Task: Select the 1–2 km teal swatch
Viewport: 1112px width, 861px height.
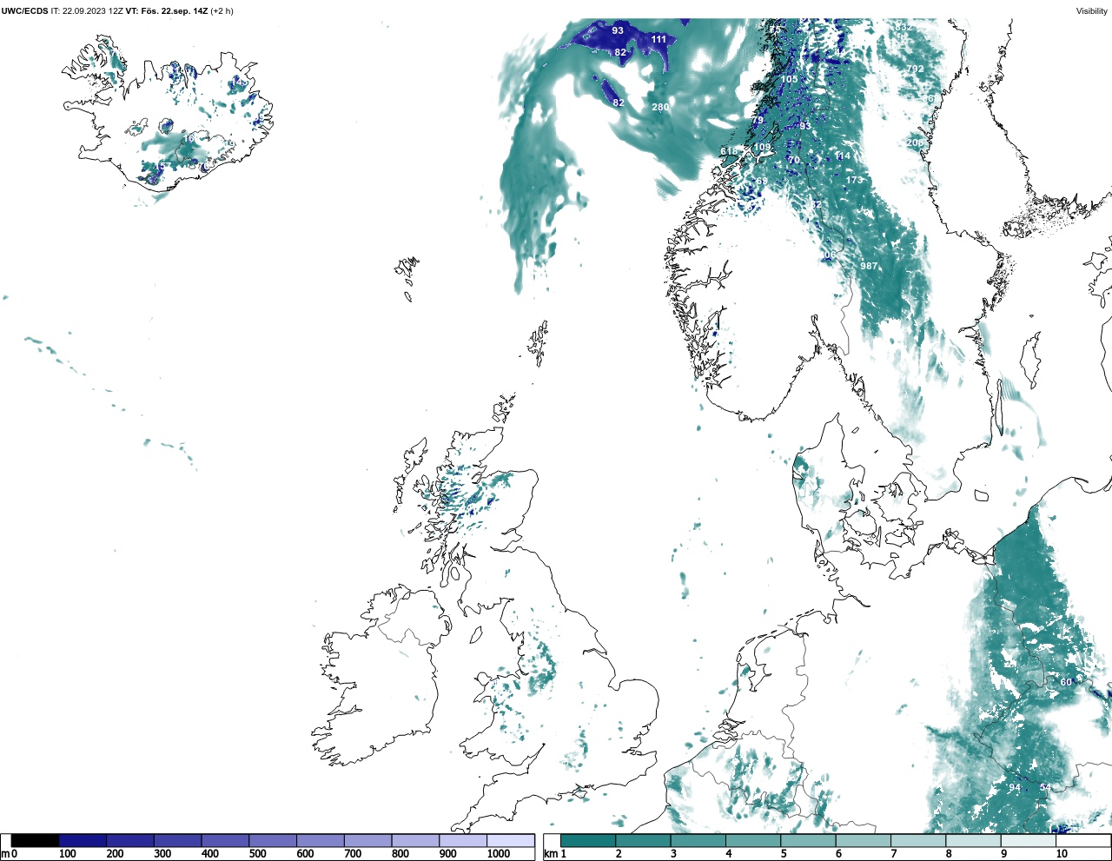Action: [588, 841]
